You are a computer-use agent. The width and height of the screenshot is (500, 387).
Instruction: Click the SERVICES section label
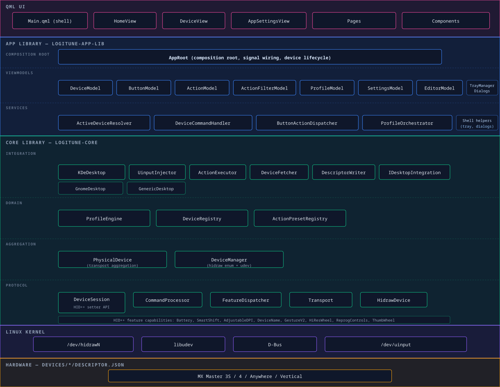click(x=17, y=108)
